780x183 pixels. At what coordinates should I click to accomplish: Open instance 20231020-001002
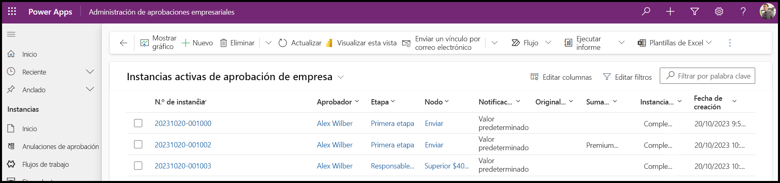(183, 145)
